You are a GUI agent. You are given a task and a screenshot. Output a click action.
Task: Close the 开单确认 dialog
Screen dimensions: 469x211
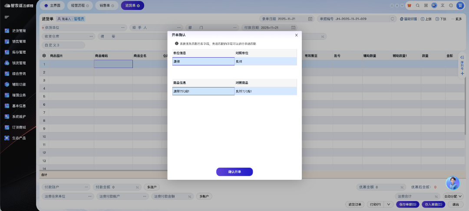(x=296, y=35)
